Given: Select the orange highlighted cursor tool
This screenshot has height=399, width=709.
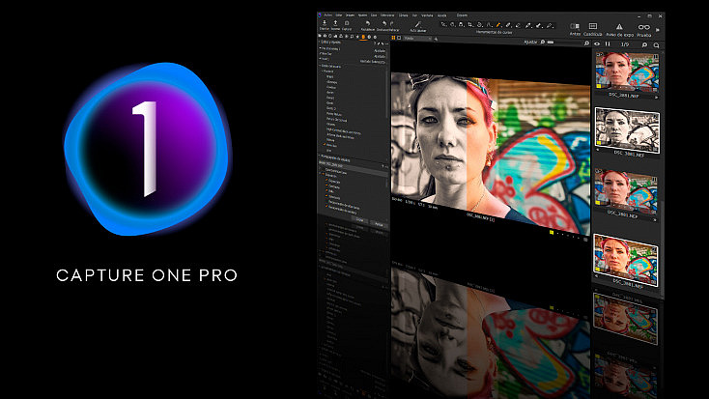Looking at the screenshot, I should tap(498, 25).
